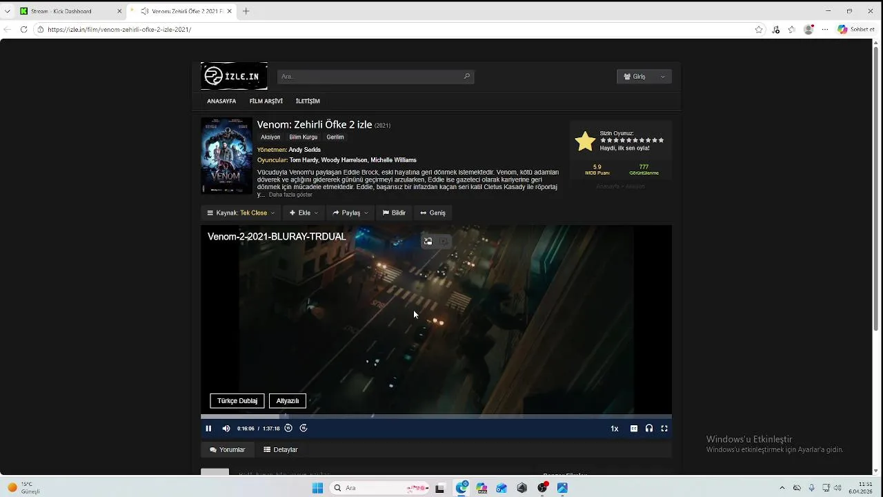Open the 1x playback speed menu
The image size is (883, 497).
pos(615,429)
